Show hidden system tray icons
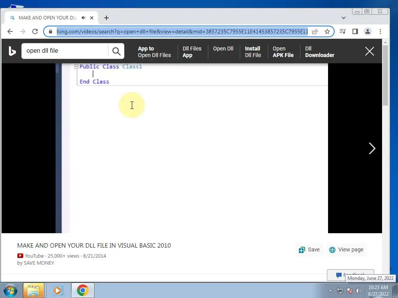398x298 pixels. coord(330,291)
